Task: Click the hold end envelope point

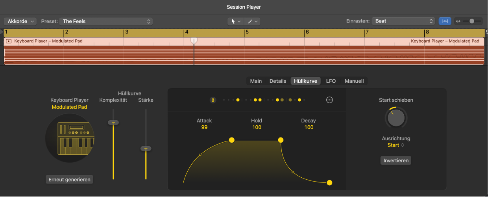Action: tap(281, 140)
